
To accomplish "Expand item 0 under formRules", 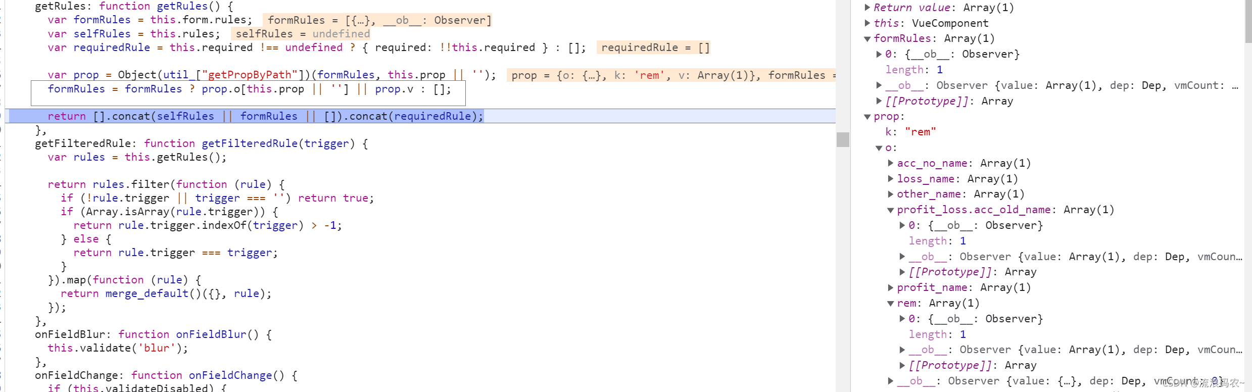I will tap(879, 55).
